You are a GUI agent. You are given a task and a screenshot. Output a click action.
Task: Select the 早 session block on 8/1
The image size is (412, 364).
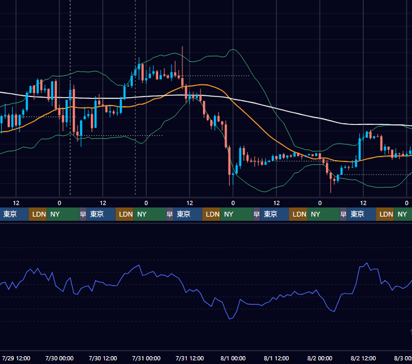256,214
